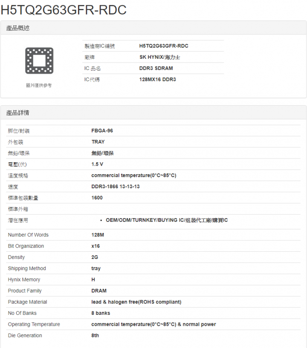Click the 圖片僅供參考 caption
The image size is (307, 348).
39,85
